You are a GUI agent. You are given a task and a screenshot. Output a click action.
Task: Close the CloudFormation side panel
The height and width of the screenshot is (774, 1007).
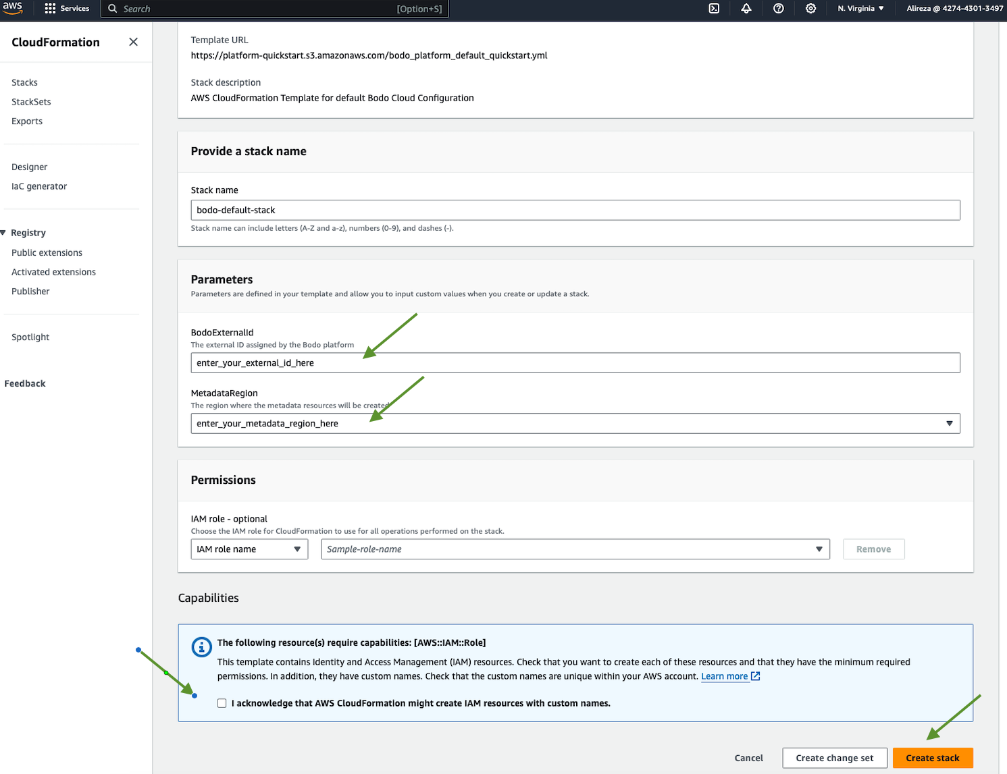click(134, 42)
